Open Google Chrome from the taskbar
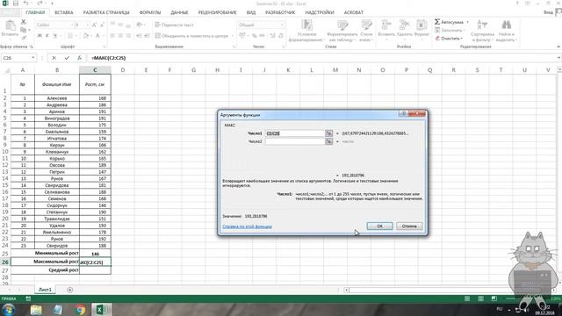Screen dimensions: 562x316 pyautogui.click(x=80, y=310)
